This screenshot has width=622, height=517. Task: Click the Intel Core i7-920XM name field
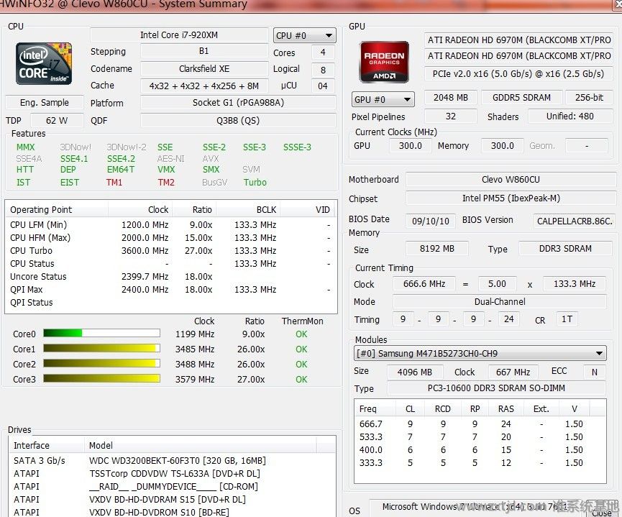(179, 35)
